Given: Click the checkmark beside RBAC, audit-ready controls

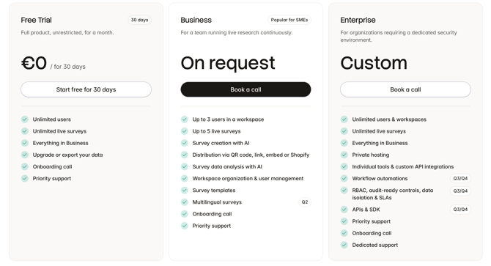Looking at the screenshot, I should click(x=344, y=191).
